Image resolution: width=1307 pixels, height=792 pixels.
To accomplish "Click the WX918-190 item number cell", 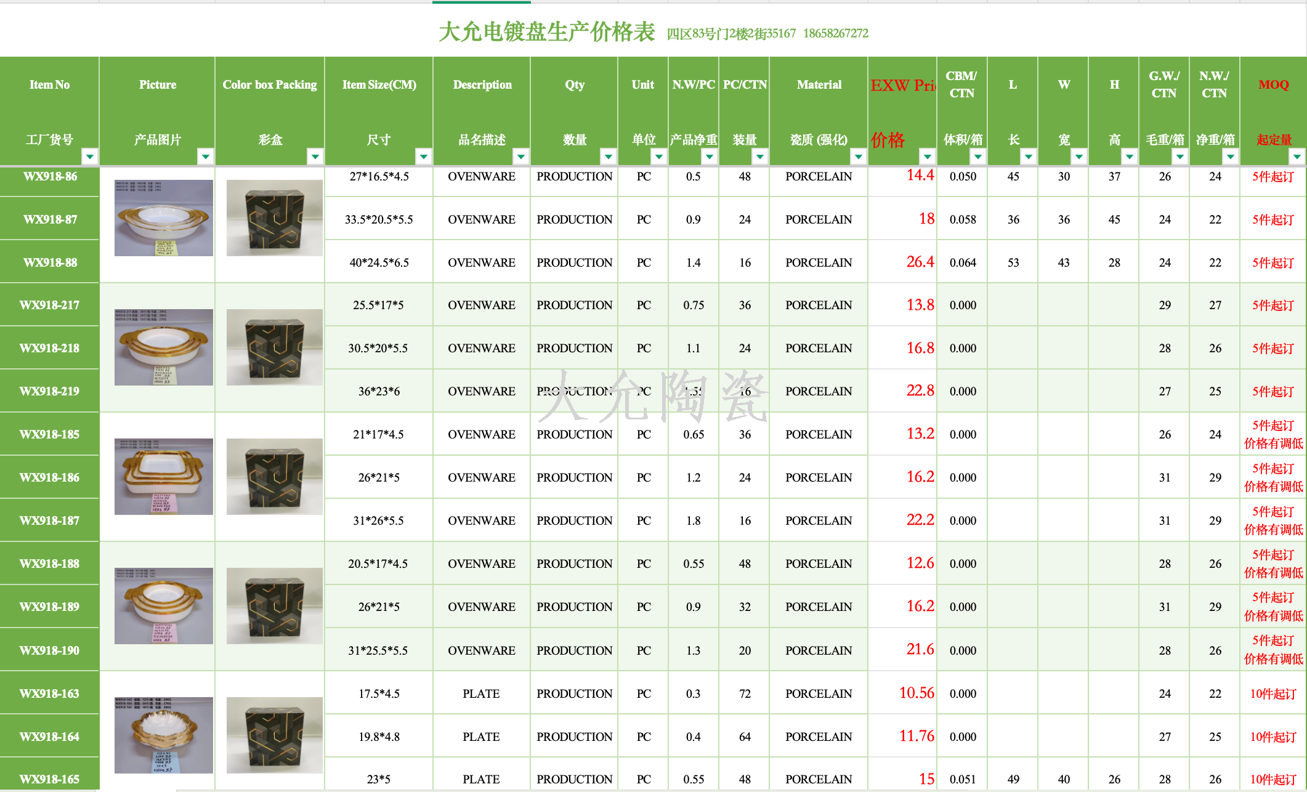I will pos(50,650).
